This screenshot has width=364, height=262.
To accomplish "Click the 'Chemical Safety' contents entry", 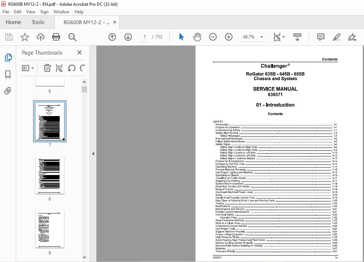I will click(x=276, y=215).
